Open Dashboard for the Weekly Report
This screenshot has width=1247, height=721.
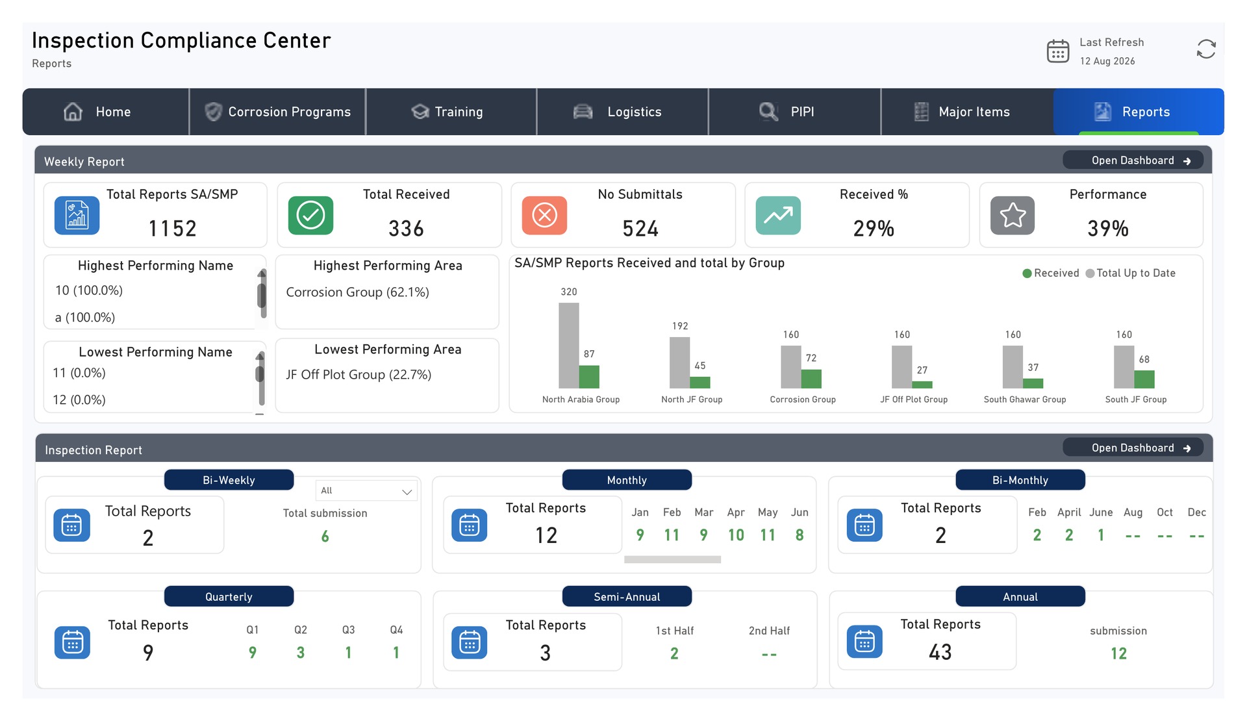click(1133, 160)
